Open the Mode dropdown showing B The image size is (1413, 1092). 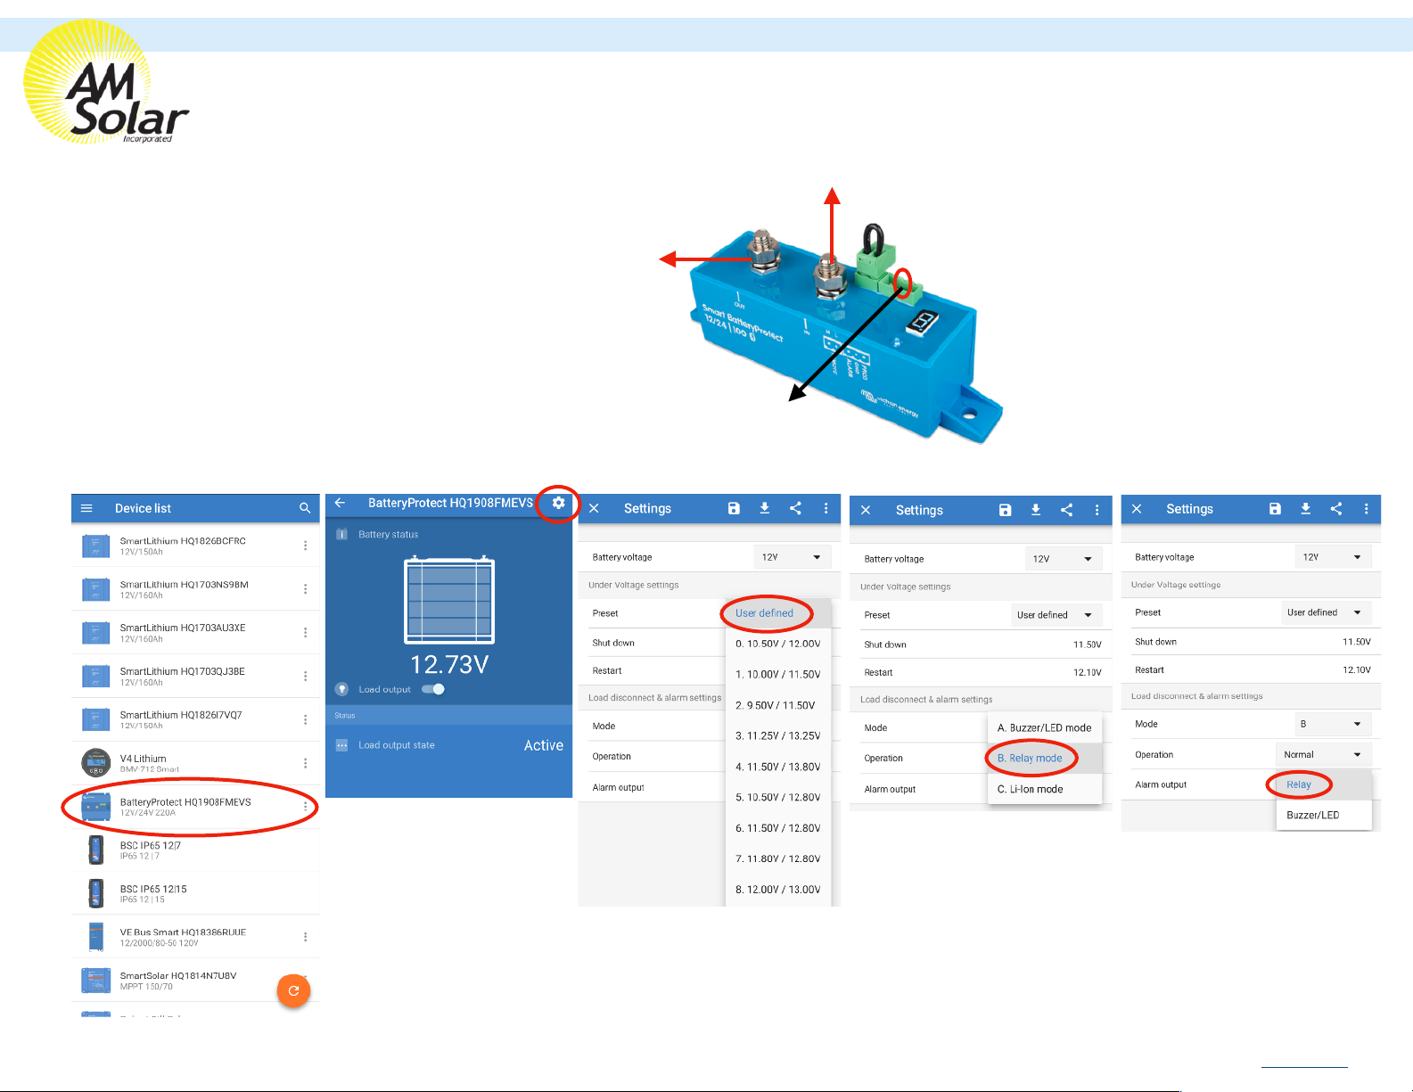point(1333,724)
